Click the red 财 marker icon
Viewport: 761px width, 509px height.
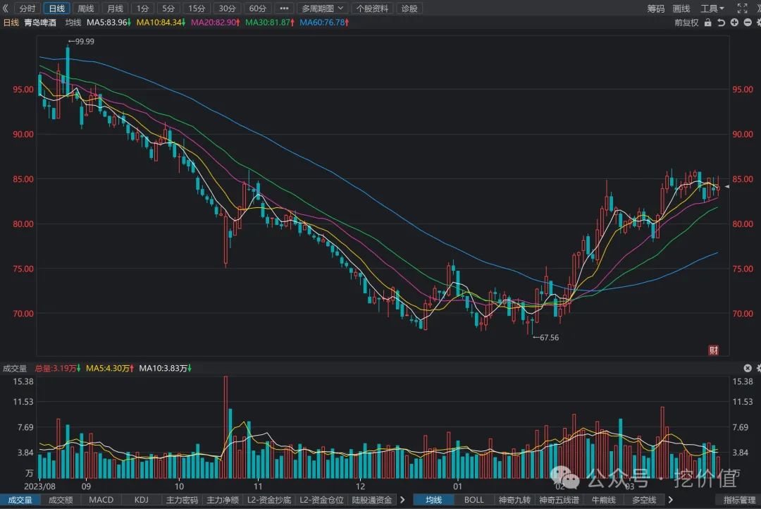pos(713,350)
